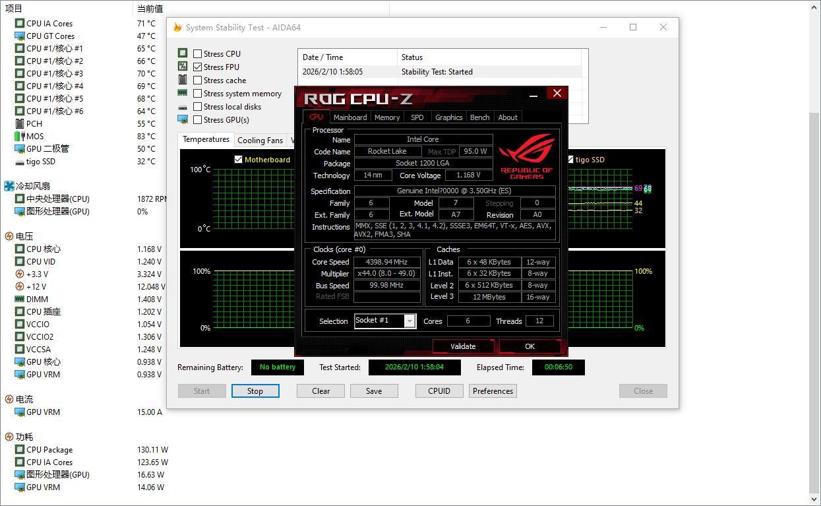
Task: Click the OK button in CPU-Z
Action: [x=530, y=346]
